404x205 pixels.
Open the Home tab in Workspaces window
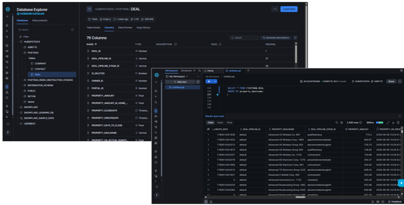(209, 71)
